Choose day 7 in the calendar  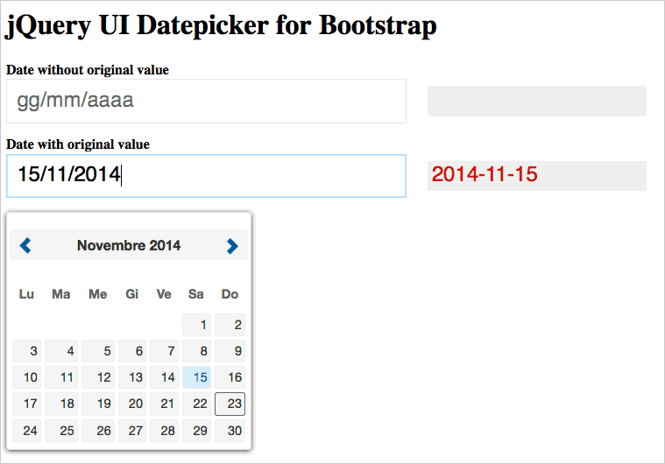[164, 351]
